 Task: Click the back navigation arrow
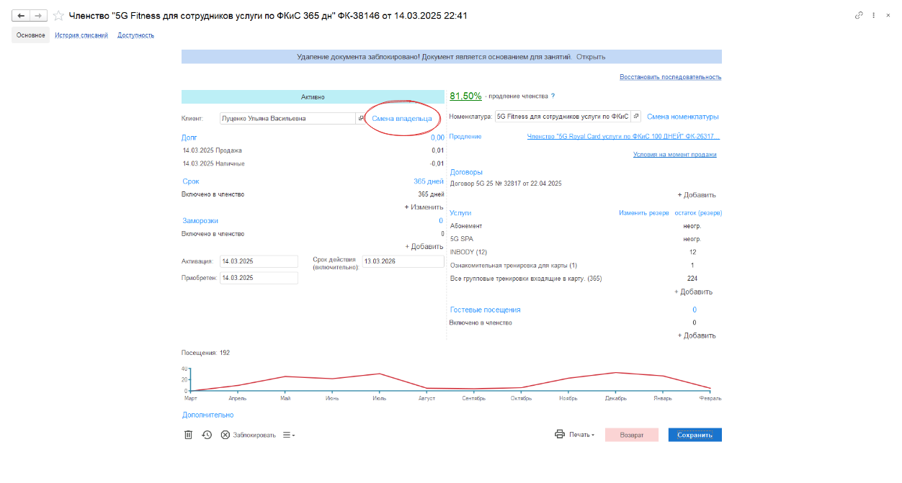pyautogui.click(x=21, y=15)
